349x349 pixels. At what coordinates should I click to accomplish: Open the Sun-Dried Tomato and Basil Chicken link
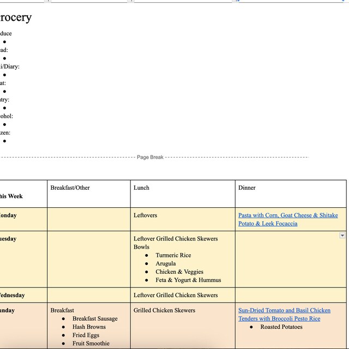(284, 314)
